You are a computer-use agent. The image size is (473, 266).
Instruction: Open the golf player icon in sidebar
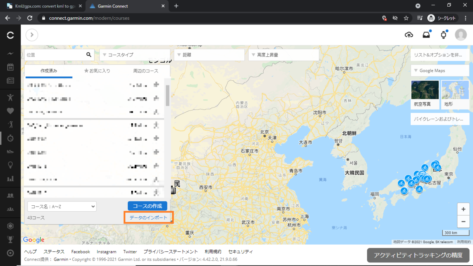(11, 124)
